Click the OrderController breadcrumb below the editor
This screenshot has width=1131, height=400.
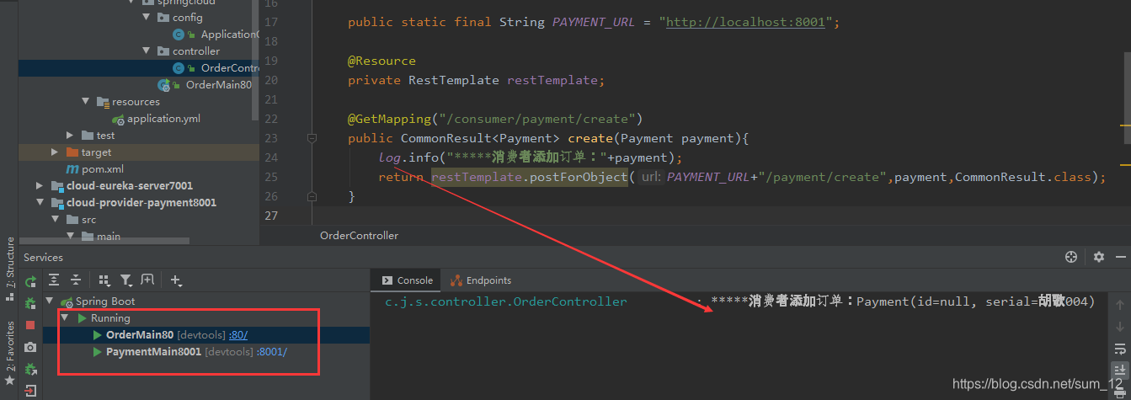tap(359, 236)
